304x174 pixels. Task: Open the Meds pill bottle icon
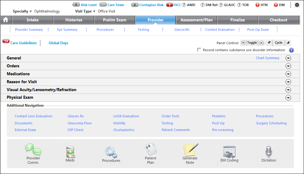70,152
